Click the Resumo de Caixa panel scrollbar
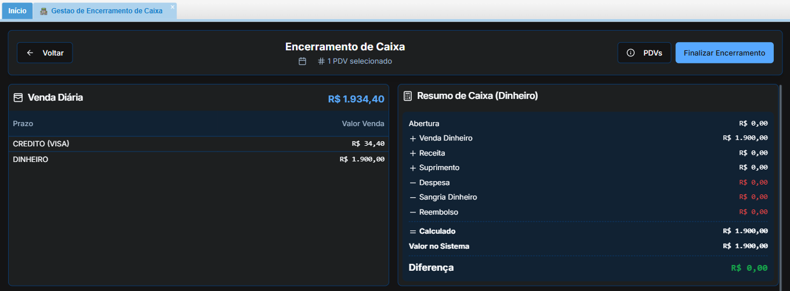790x291 pixels. (x=780, y=174)
